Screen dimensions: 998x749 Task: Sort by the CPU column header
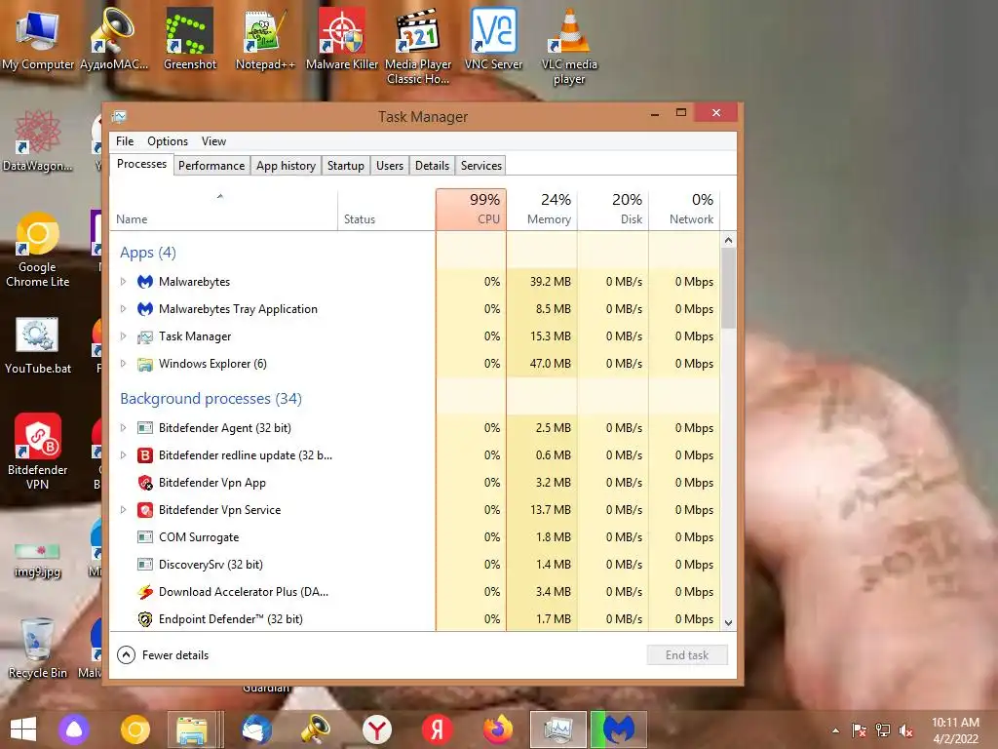471,209
